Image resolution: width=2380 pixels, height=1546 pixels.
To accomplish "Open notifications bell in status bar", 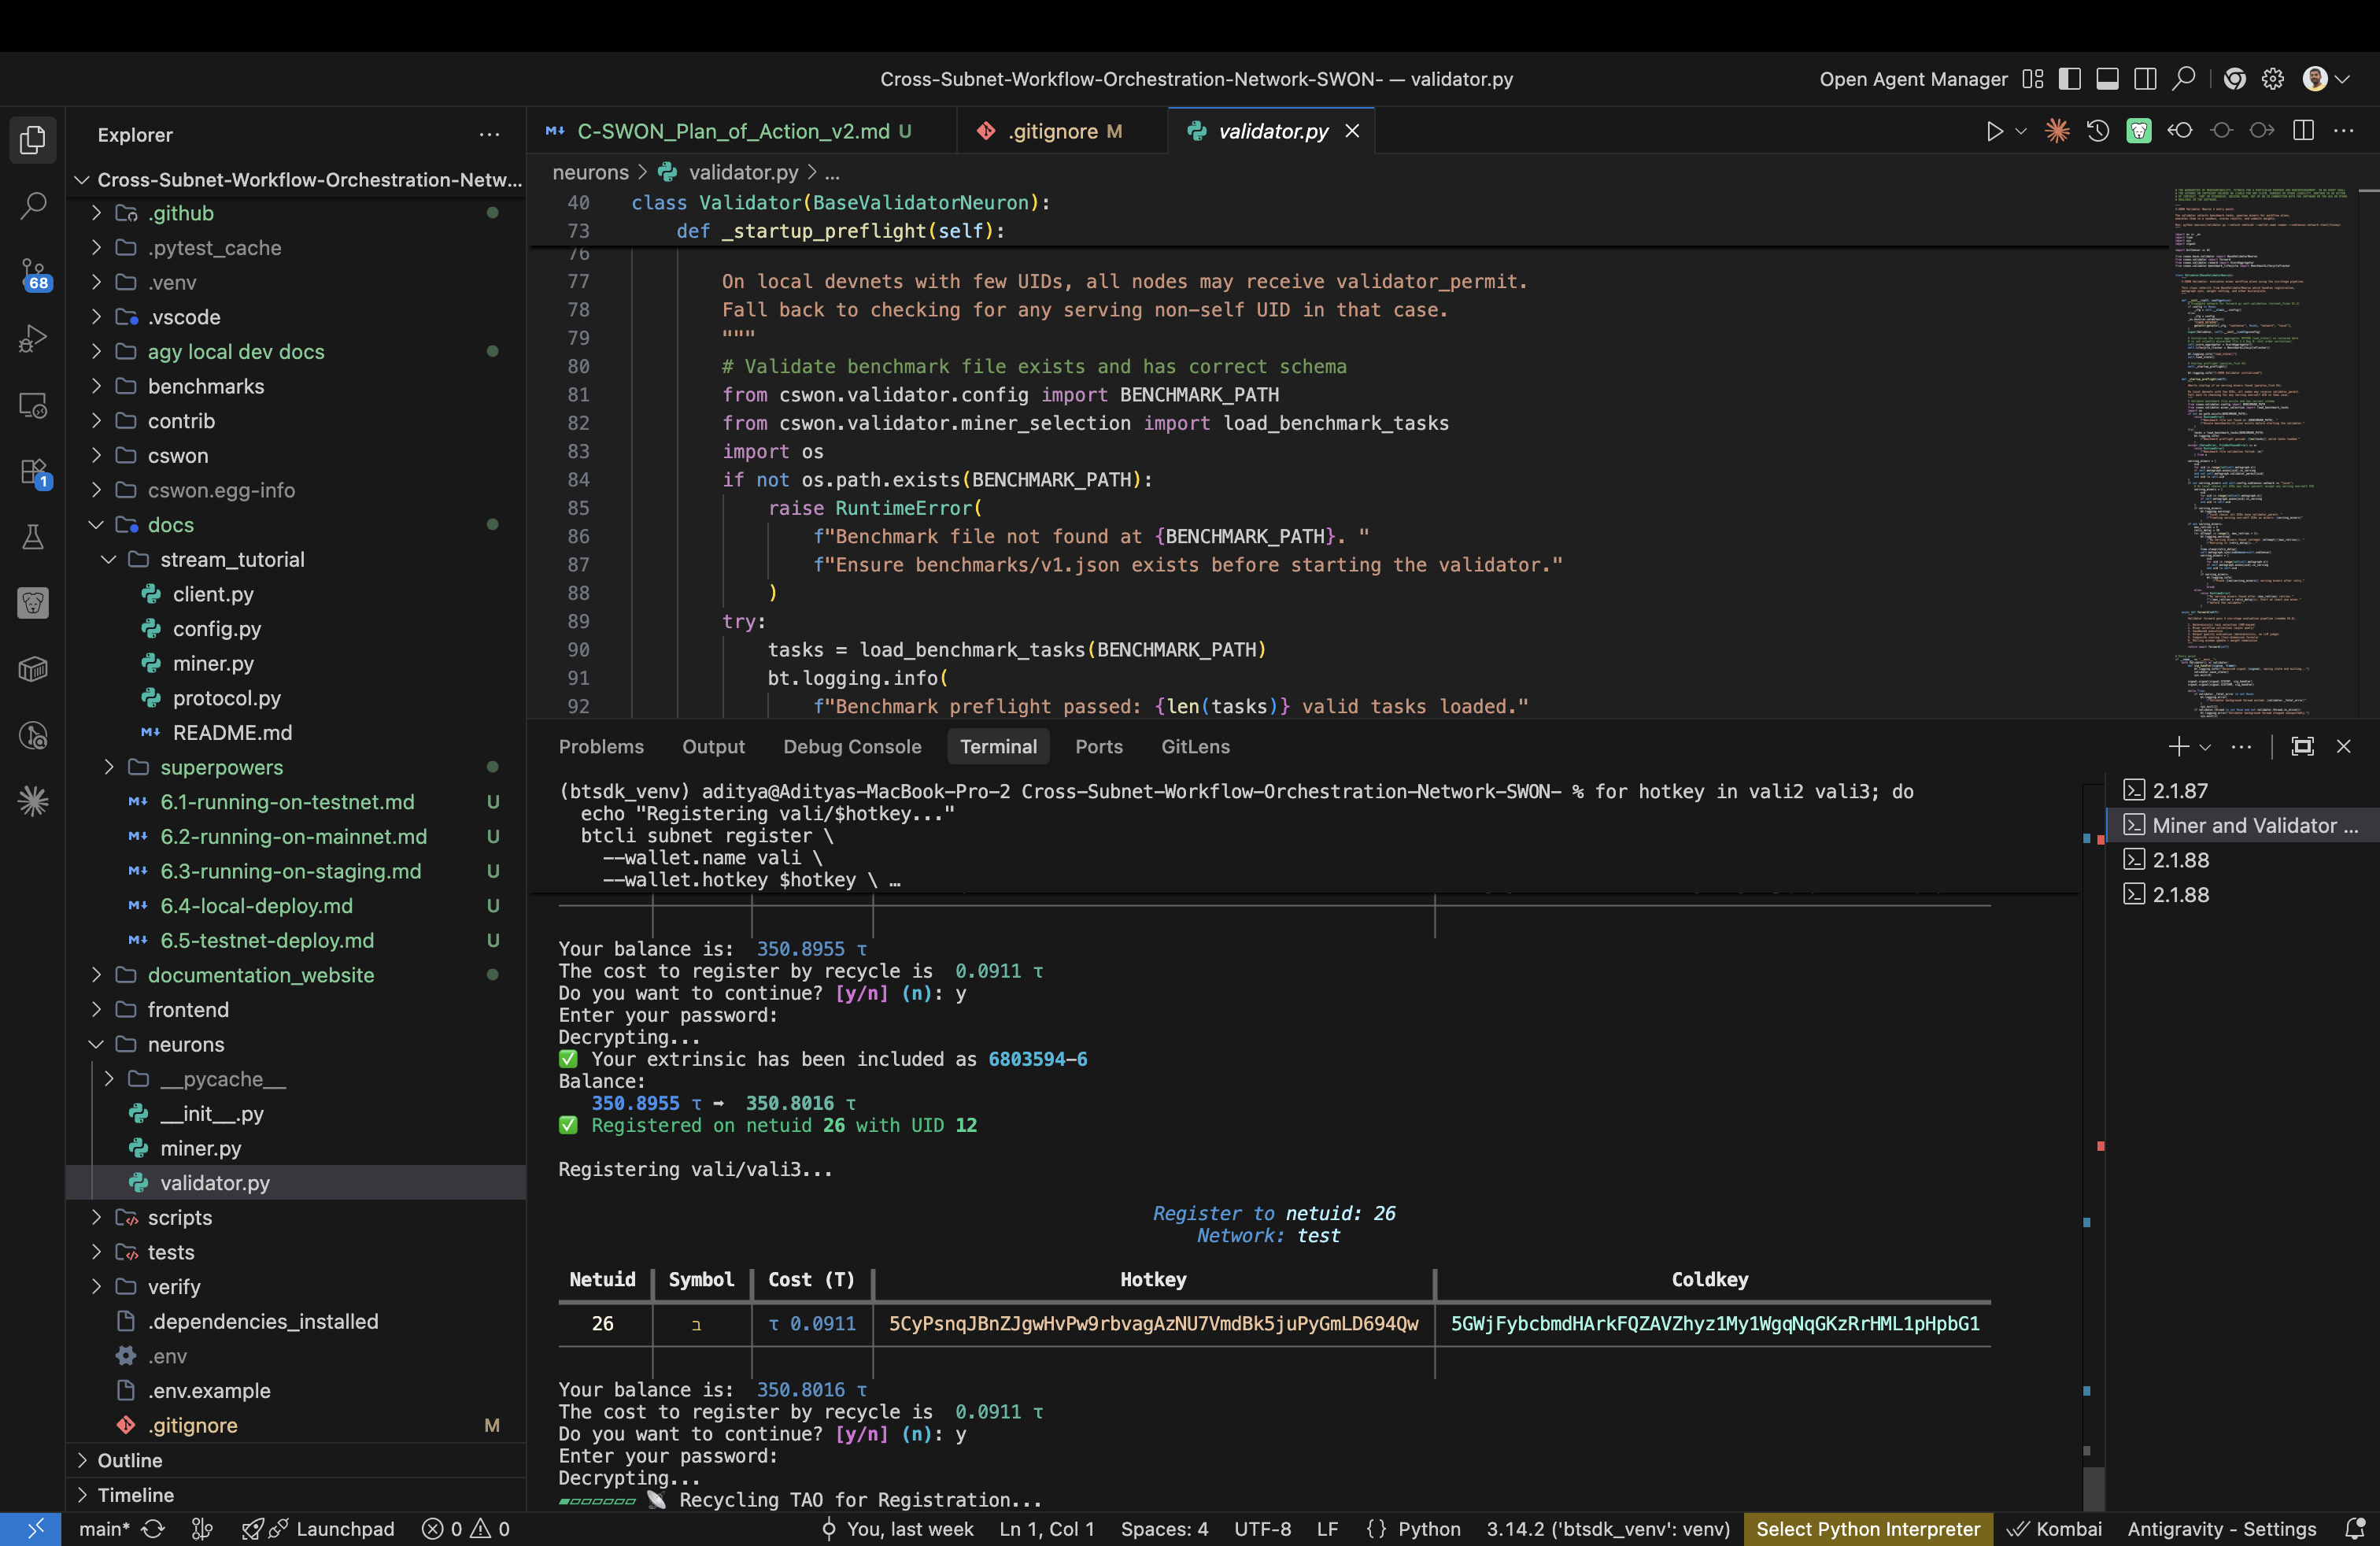I will coord(2355,1529).
